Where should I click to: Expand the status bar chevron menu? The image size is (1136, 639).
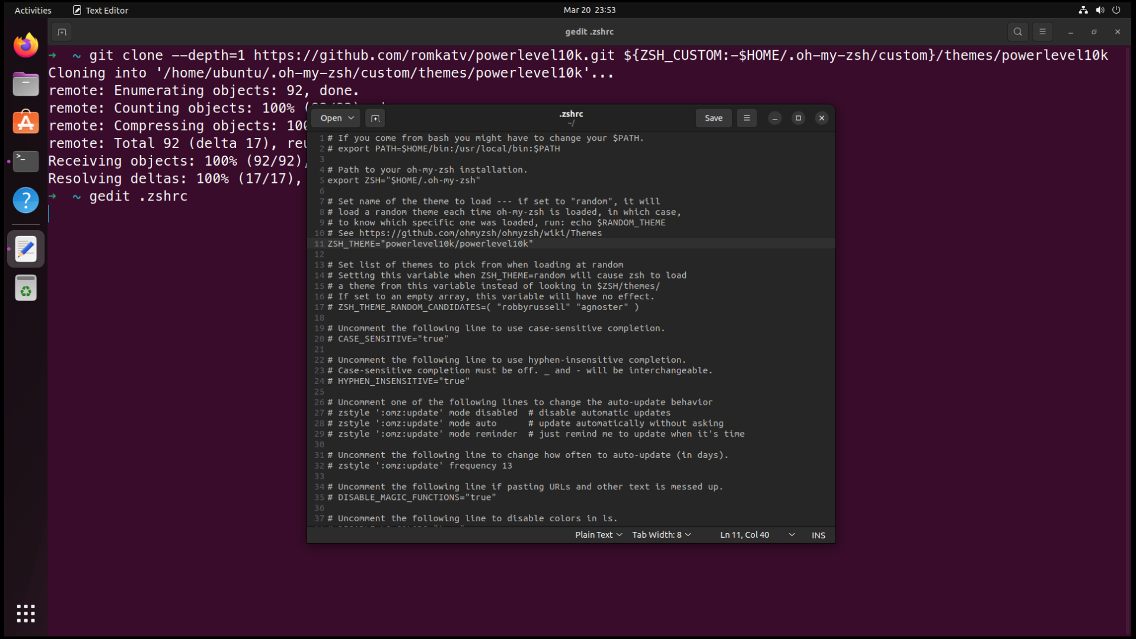click(792, 535)
